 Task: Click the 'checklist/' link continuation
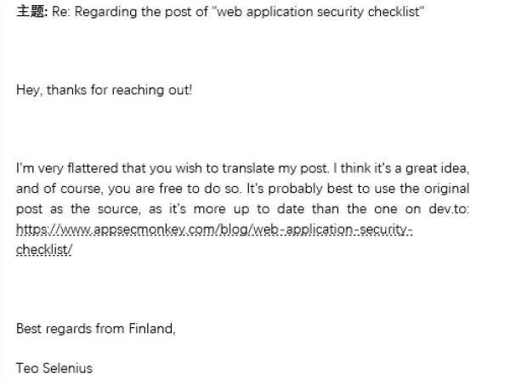(44, 250)
